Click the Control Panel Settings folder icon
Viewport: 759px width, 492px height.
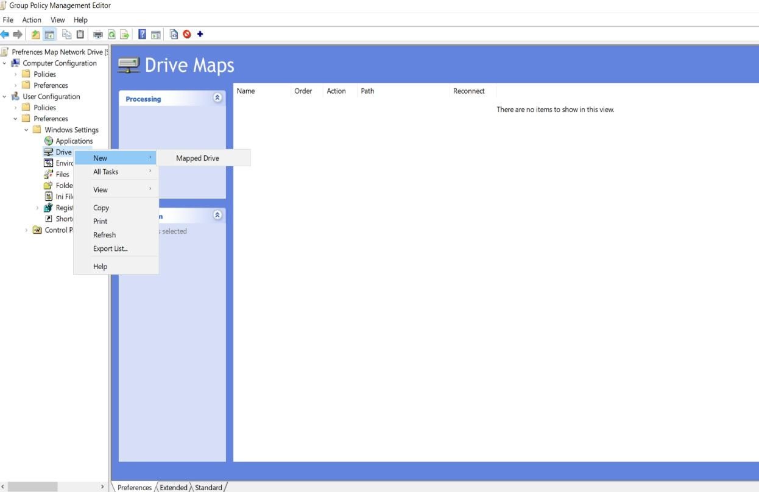37,230
